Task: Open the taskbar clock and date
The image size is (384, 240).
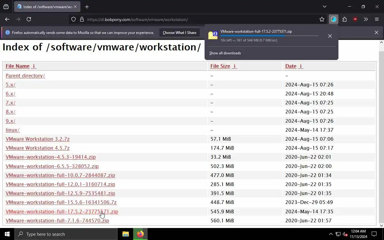Action: 358,234
